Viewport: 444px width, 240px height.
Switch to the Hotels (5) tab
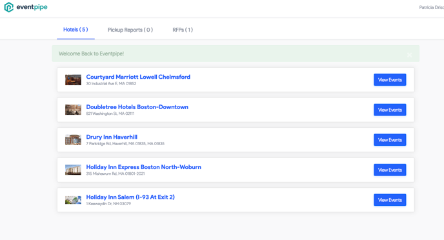pos(76,30)
